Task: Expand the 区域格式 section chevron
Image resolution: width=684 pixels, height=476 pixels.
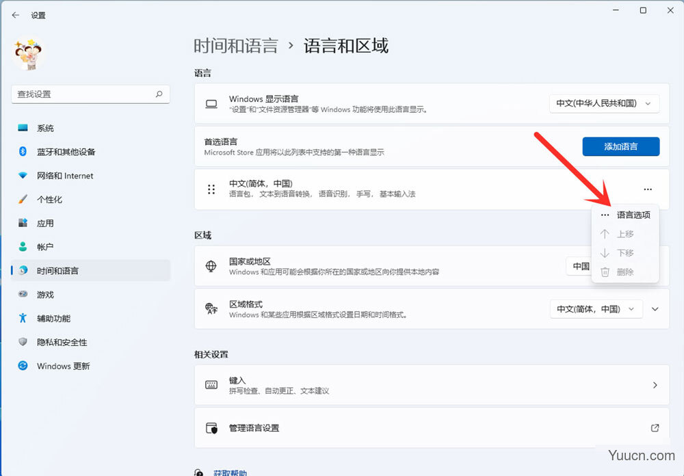Action: (655, 309)
